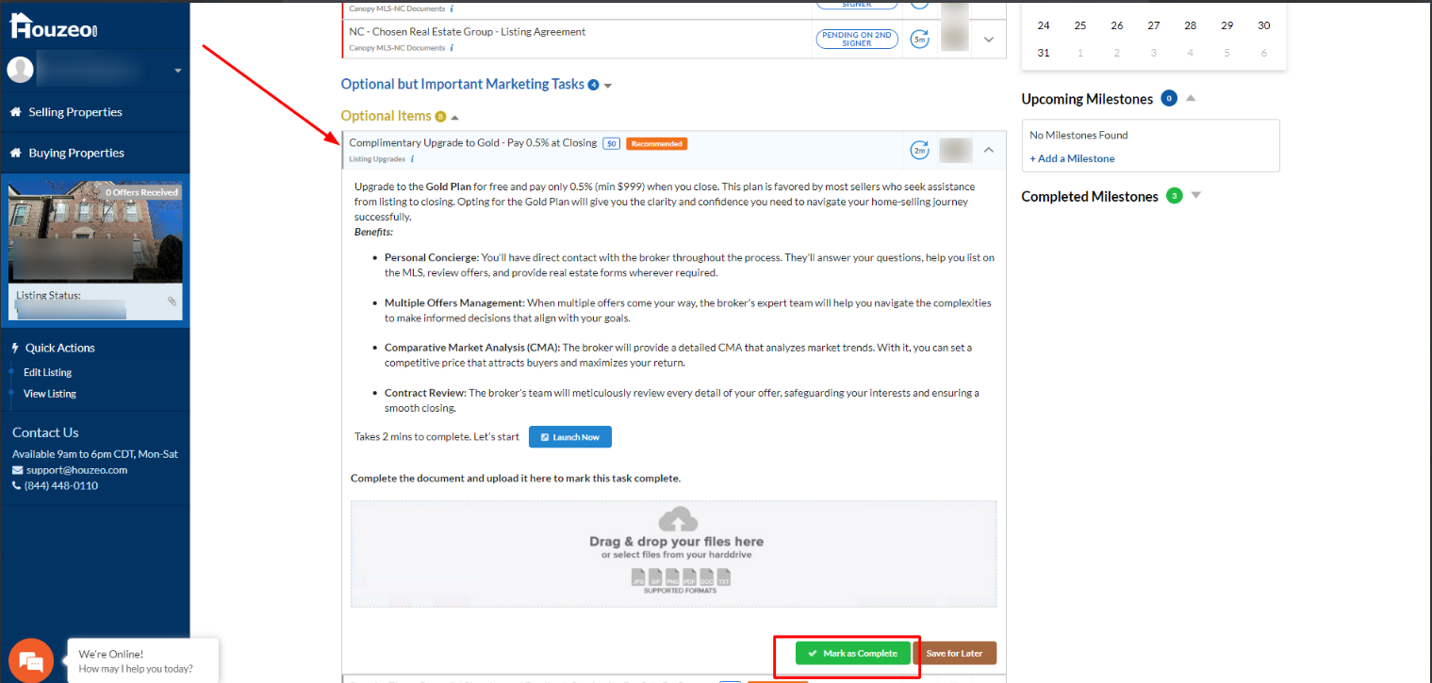This screenshot has height=683, width=1432.
Task: Open Selling Properties menu
Action: (75, 112)
